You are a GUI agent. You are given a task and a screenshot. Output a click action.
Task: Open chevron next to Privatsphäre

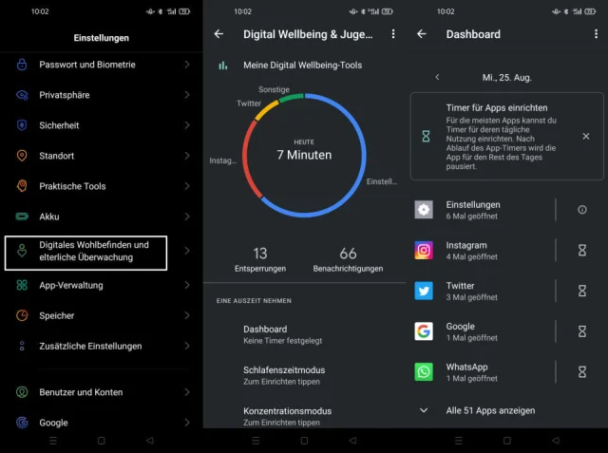click(x=187, y=95)
